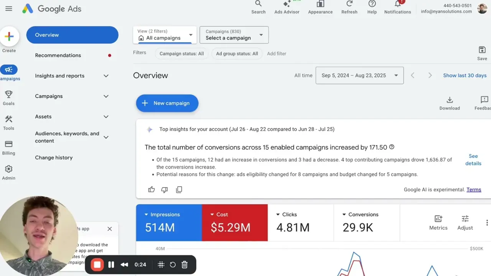Open the Notifications bell

pos(398,7)
